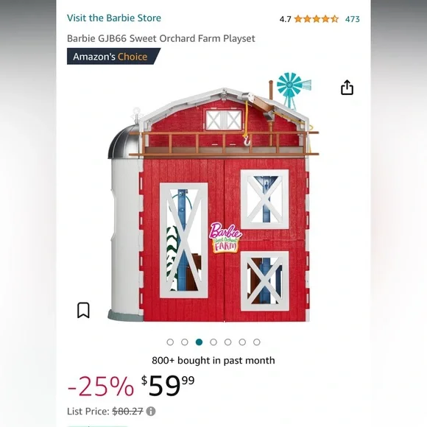
Task: Select the second image carousel dot
Action: (x=185, y=342)
